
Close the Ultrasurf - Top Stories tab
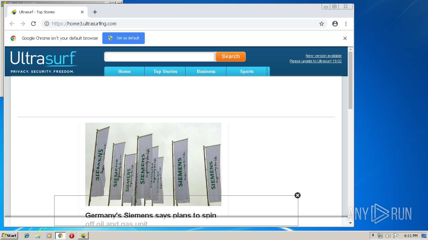[x=82, y=12]
